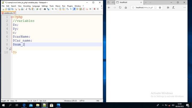Close the variables.php tab using its X
Viewport: 192px width, 108px height.
[14, 13]
